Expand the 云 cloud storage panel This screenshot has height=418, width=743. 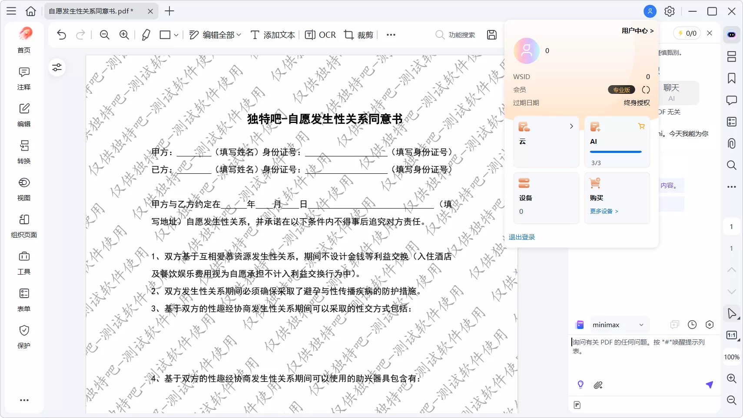(x=571, y=126)
